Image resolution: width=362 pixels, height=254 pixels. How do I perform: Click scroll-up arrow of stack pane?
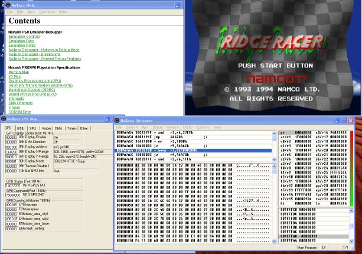pyautogui.click(x=351, y=211)
